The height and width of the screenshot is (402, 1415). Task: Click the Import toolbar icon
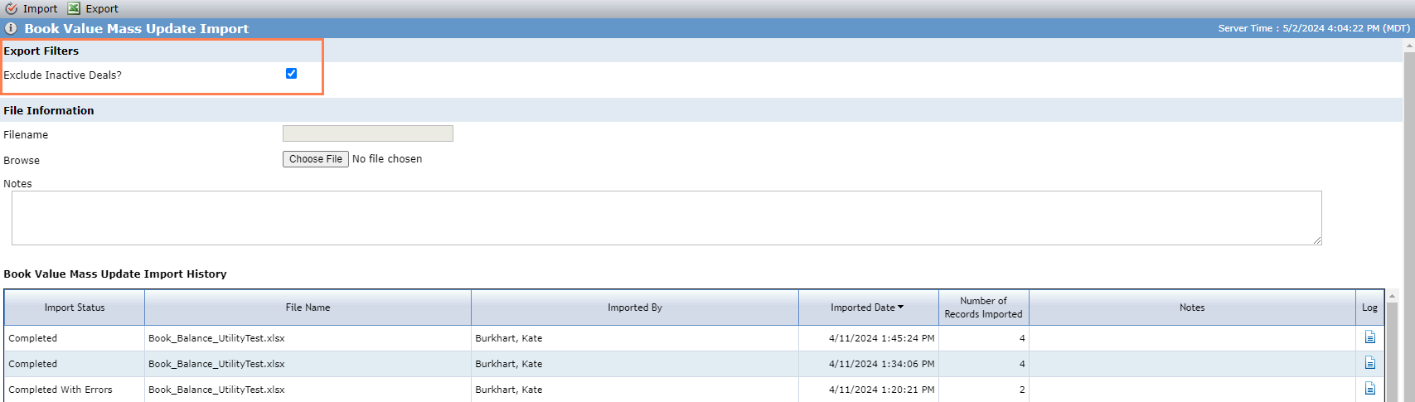pos(12,8)
